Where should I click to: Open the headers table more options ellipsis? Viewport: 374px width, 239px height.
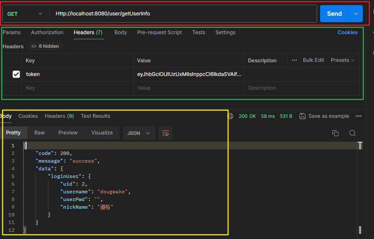coord(294,60)
